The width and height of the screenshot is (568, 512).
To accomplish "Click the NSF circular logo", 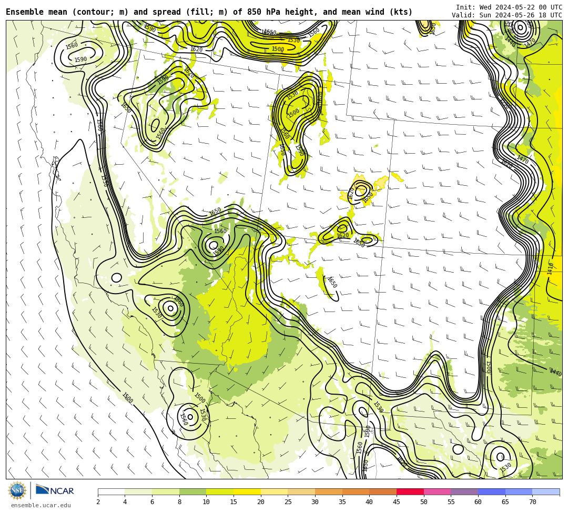I will click(17, 490).
